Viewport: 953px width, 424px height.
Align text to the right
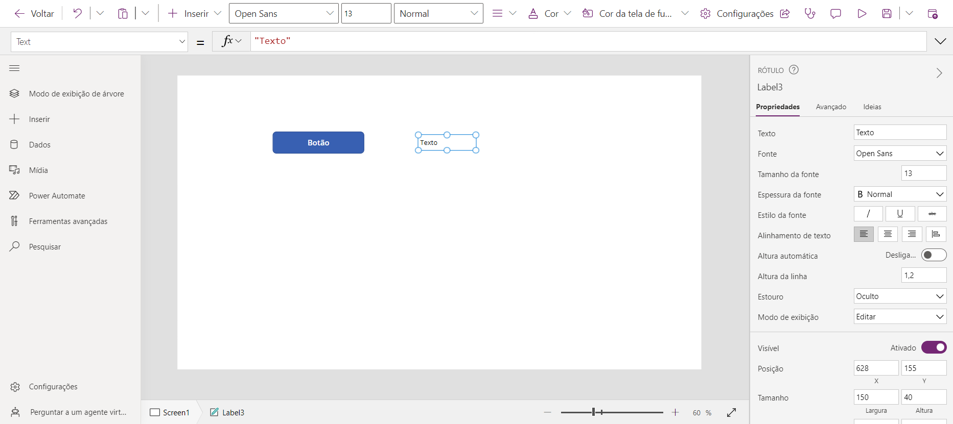coord(912,234)
